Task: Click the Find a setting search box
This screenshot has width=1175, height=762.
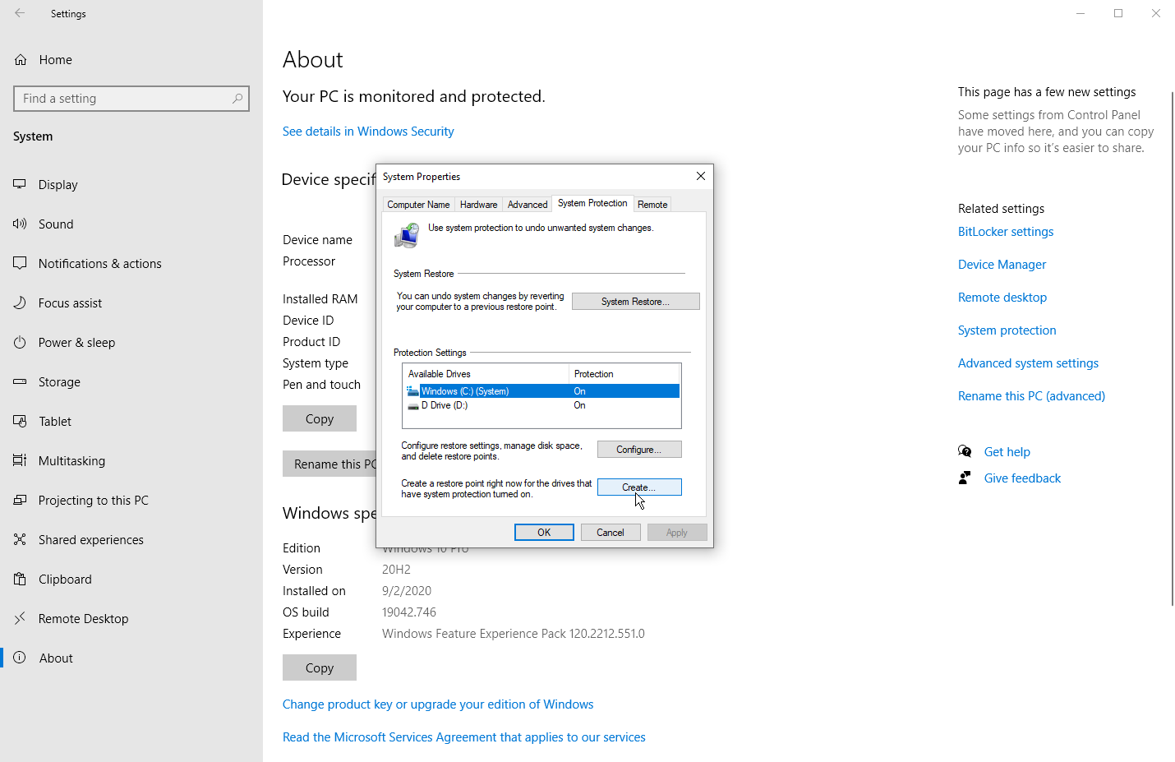Action: tap(131, 99)
